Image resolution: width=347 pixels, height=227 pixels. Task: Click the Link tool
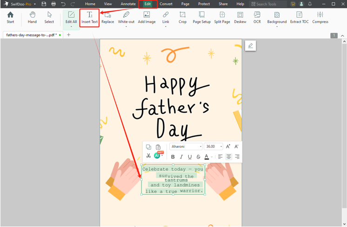tap(166, 18)
